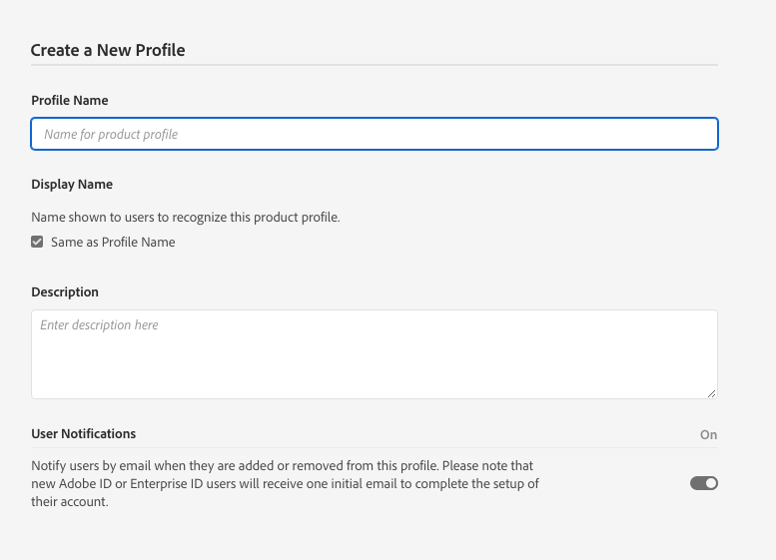Click the 'Display Name' section label
Viewport: 776px width, 560px height.
(72, 185)
